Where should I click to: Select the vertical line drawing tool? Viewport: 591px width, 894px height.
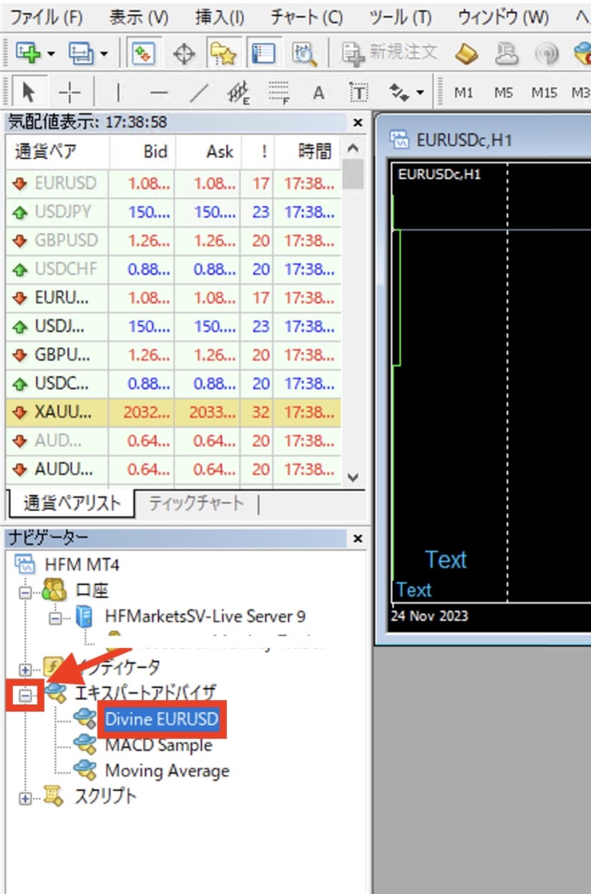click(x=118, y=92)
